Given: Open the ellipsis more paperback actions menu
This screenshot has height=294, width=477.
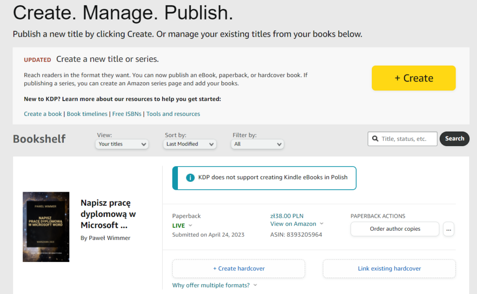Looking at the screenshot, I should pyautogui.click(x=448, y=229).
